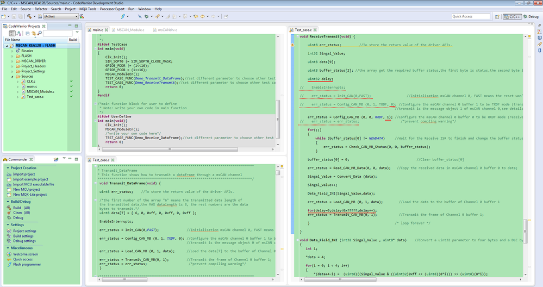
Task: Close the Test_case.c tab on right editor
Action: point(315,29)
